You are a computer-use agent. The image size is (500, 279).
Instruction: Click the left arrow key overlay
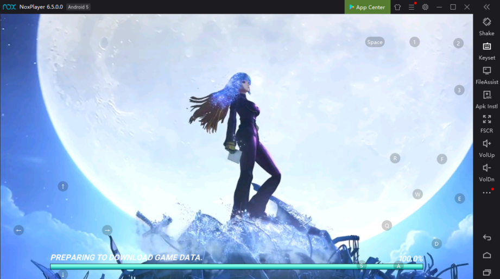tap(18, 230)
